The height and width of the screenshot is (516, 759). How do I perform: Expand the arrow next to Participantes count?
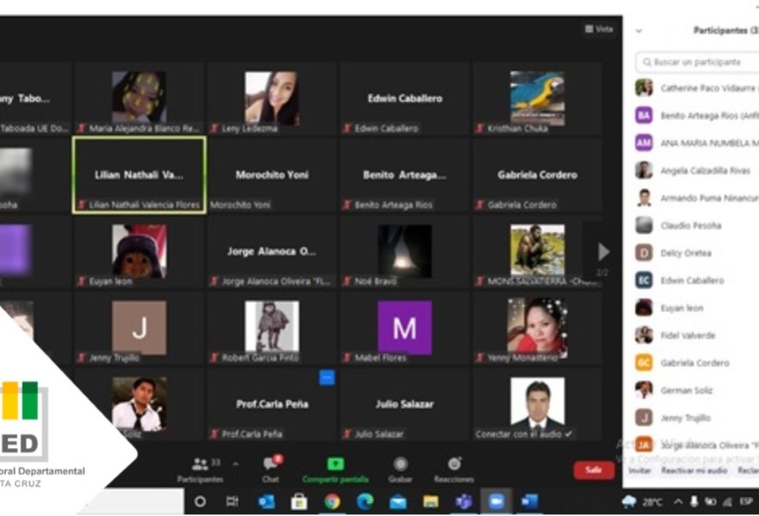coord(236,464)
